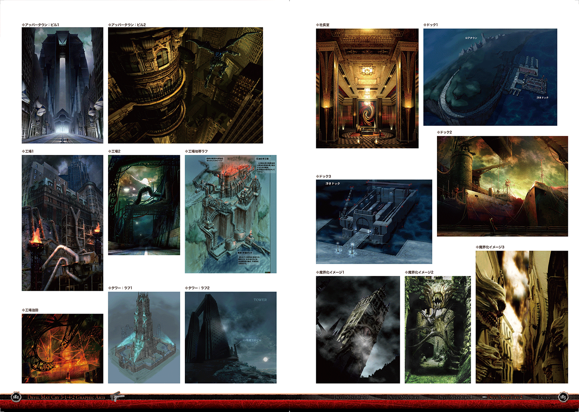The image size is (579, 412).
Task: Open the 工場地帯ラフ annotated factory sketch
Action: [x=230, y=214]
